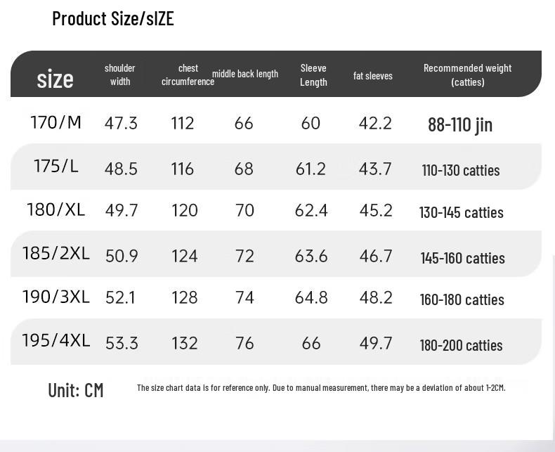Screen dimensions: 555x452
Task: Click the "180-200 catties" weight cell
Action: pyautogui.click(x=461, y=345)
